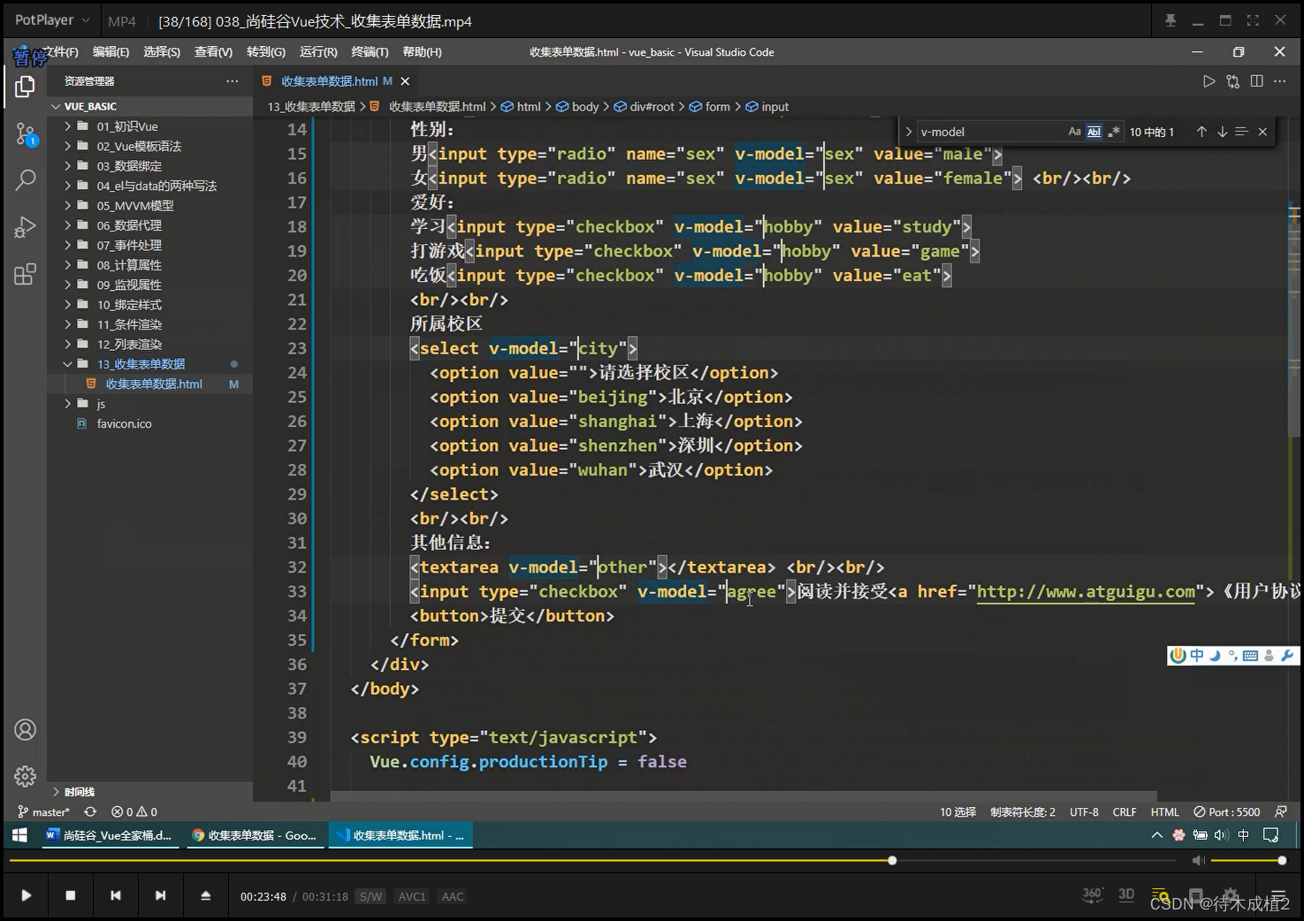Toggle match whole word in find widget

coord(1094,132)
